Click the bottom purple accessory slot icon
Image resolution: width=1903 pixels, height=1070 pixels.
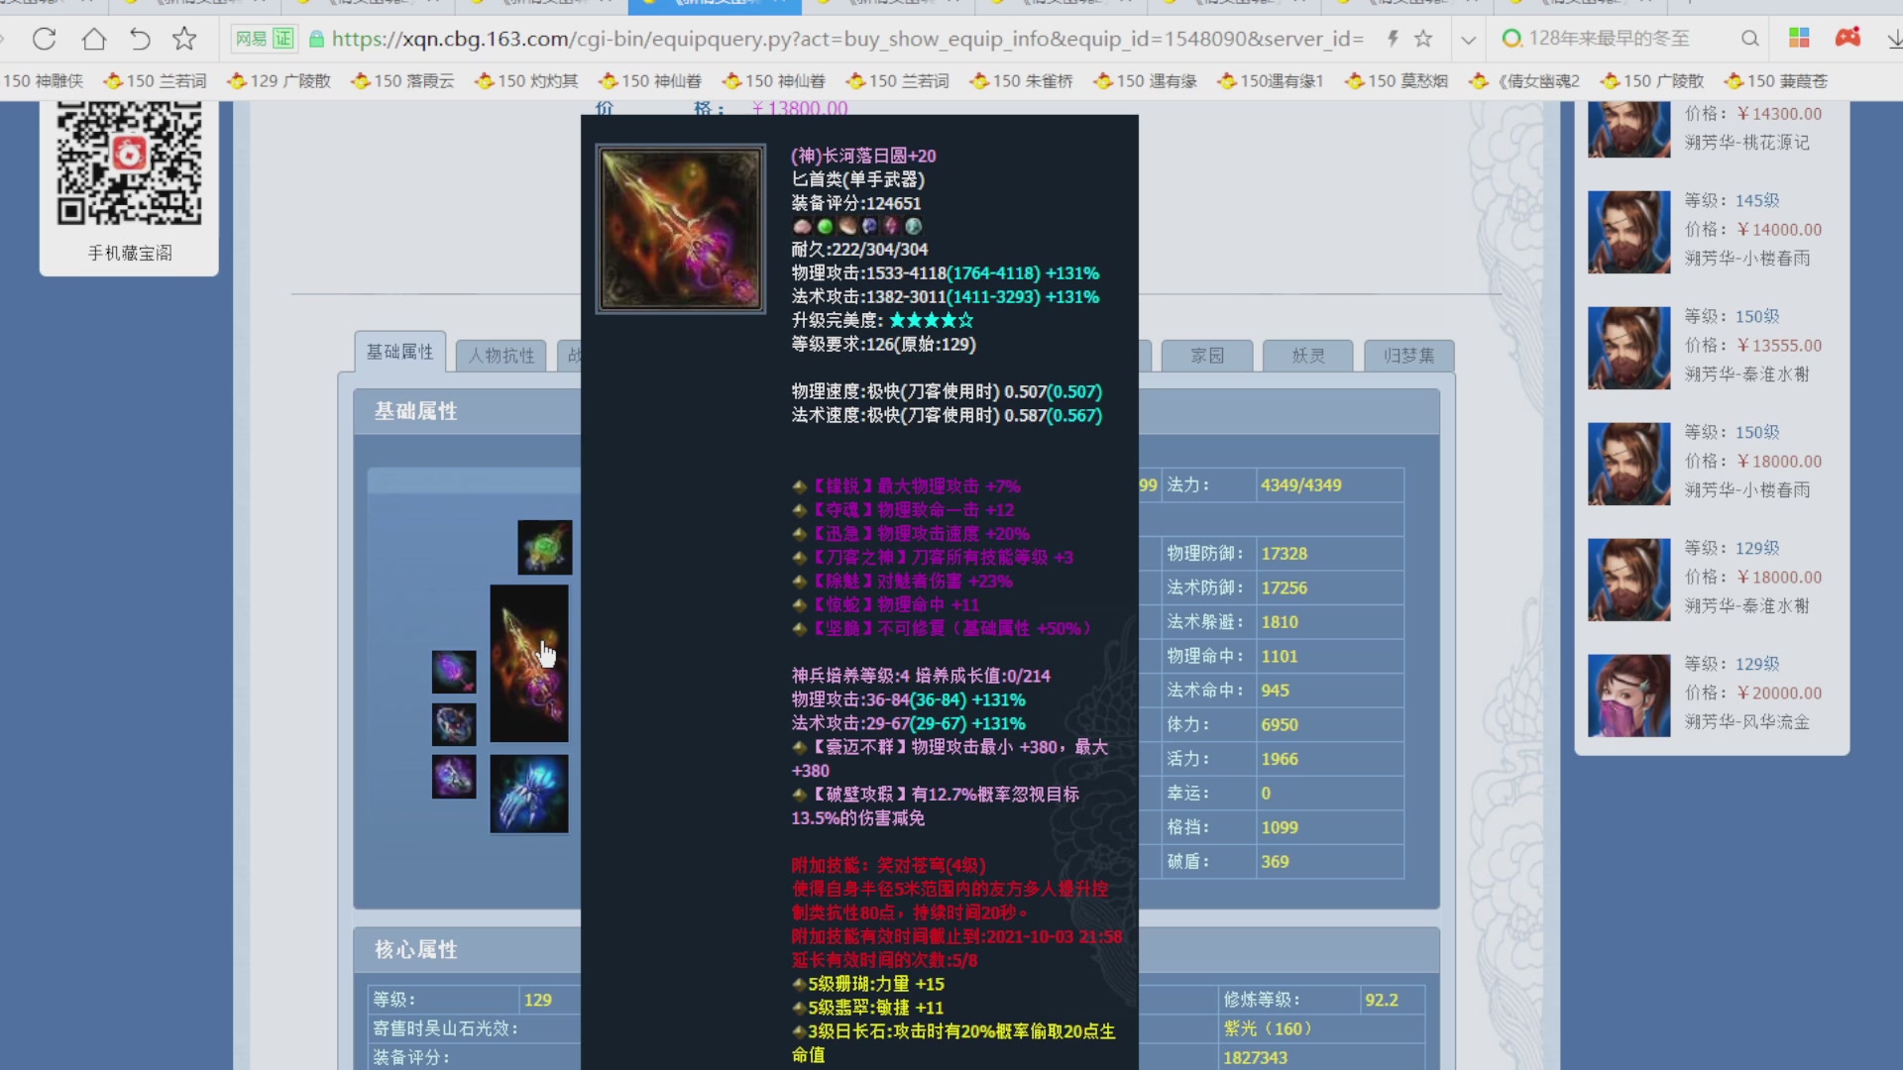point(454,777)
